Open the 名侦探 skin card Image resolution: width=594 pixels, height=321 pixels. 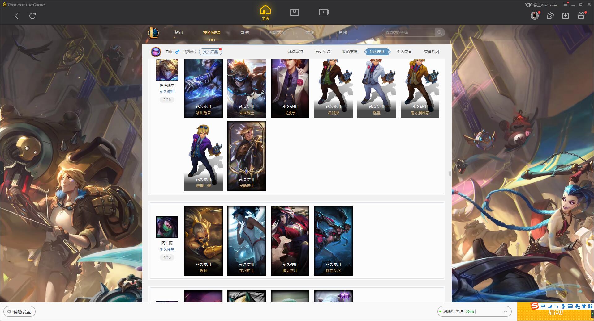[x=333, y=88]
